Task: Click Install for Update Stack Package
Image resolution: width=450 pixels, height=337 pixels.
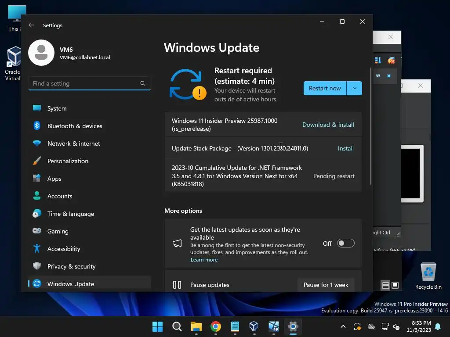Action: click(x=345, y=148)
